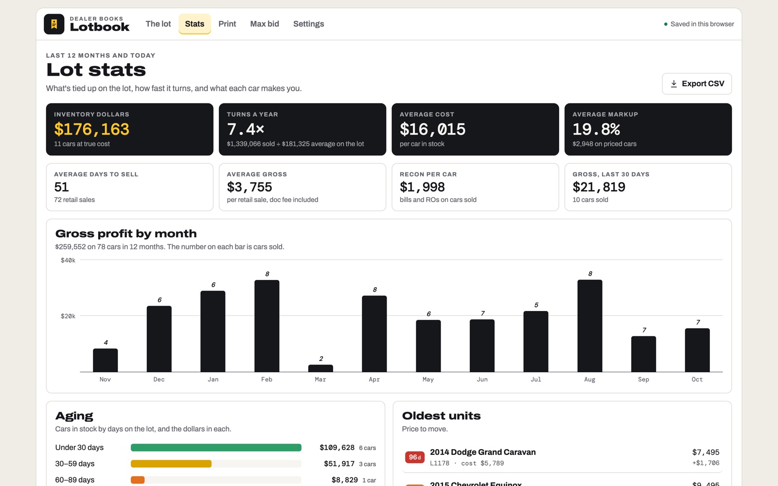Viewport: 778px width, 486px height.
Task: Click the "$51,917" 30–59 days amount
Action: pos(339,464)
